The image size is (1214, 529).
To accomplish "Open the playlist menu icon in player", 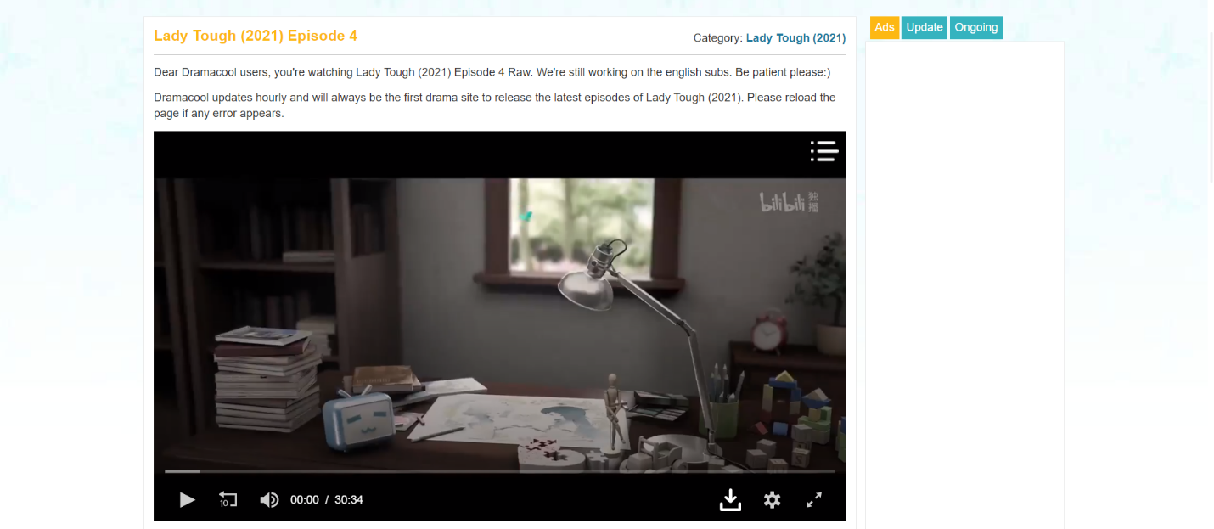I will click(x=824, y=151).
